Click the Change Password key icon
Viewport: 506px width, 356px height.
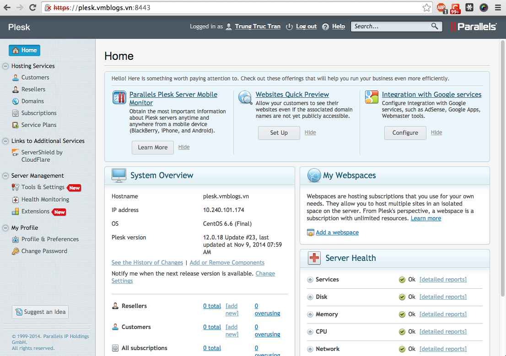coord(16,251)
